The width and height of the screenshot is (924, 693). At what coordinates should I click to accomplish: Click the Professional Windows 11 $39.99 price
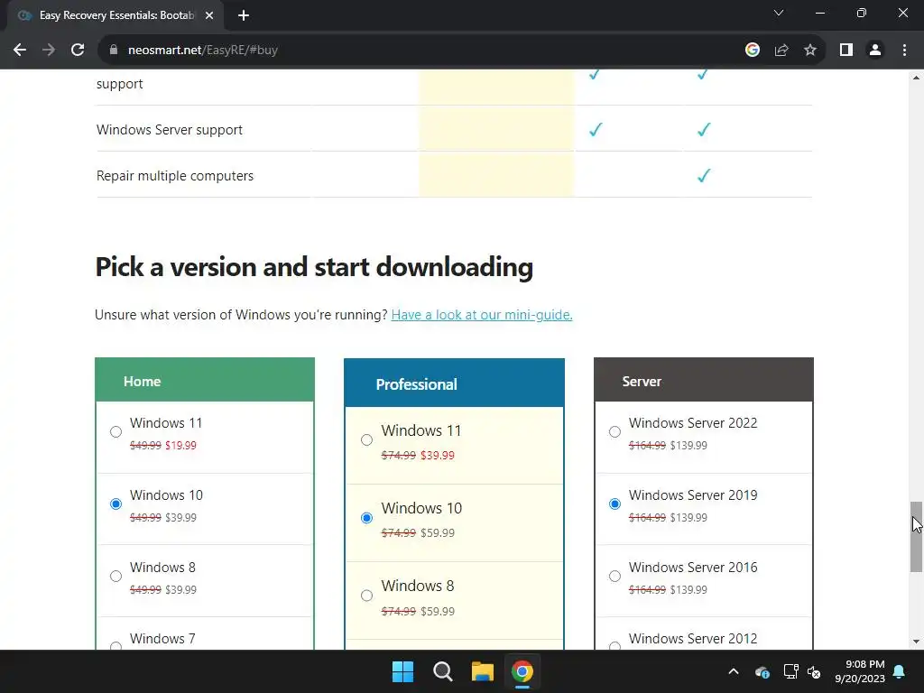click(x=438, y=455)
